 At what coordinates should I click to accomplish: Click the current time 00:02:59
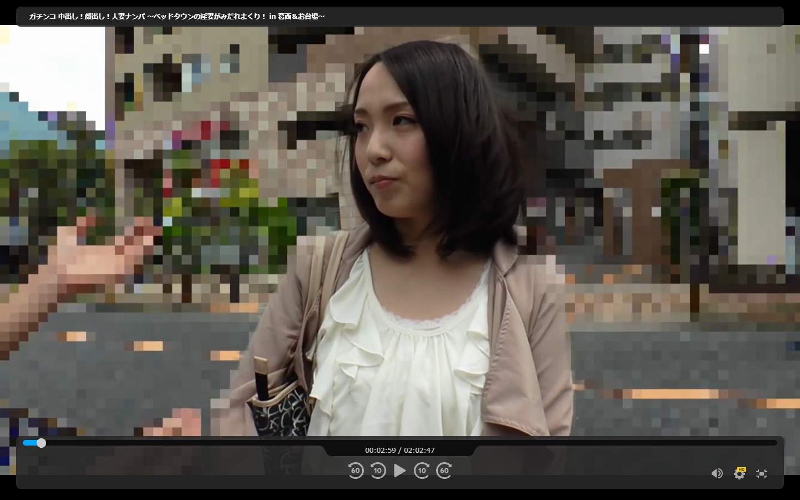(x=381, y=451)
